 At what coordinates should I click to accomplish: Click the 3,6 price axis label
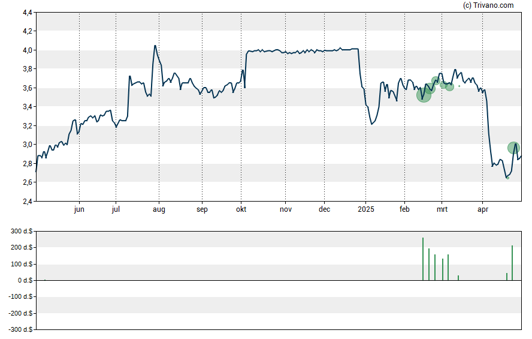pos(28,88)
